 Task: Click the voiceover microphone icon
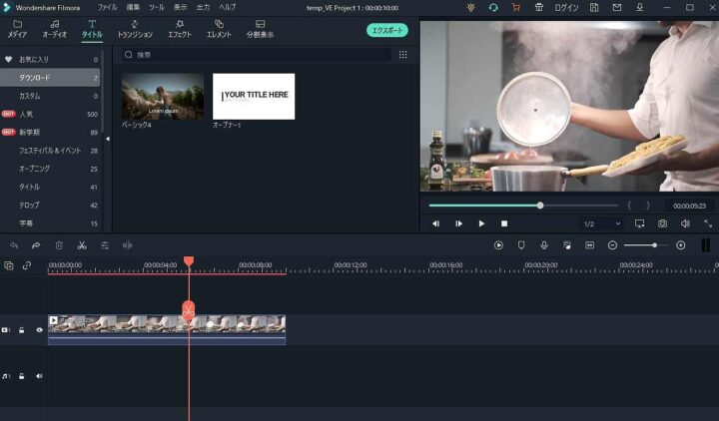[x=544, y=245]
